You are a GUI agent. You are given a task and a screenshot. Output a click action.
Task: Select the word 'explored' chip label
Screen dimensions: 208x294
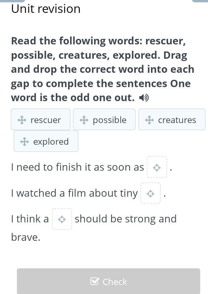tap(51, 142)
